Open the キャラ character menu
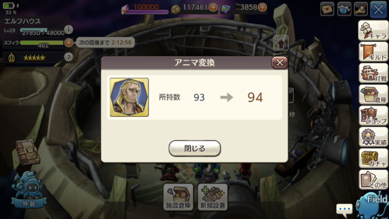 (x=373, y=30)
